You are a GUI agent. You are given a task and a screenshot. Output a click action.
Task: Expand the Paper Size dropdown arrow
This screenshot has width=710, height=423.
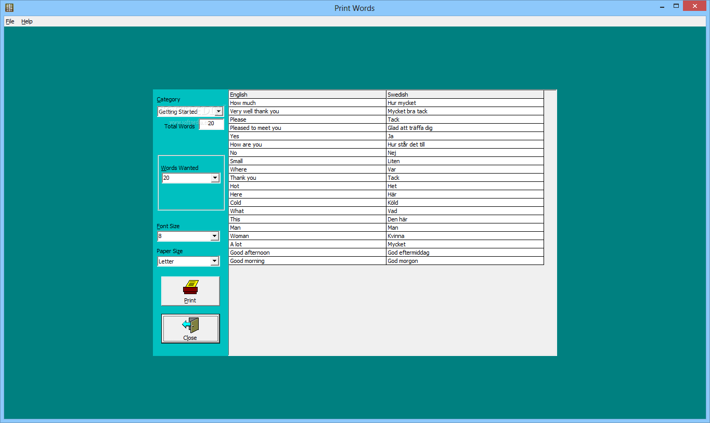(x=214, y=261)
